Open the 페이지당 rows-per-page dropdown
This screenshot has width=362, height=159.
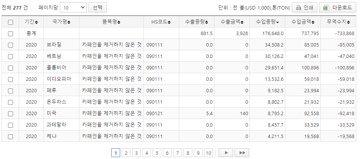point(73,8)
